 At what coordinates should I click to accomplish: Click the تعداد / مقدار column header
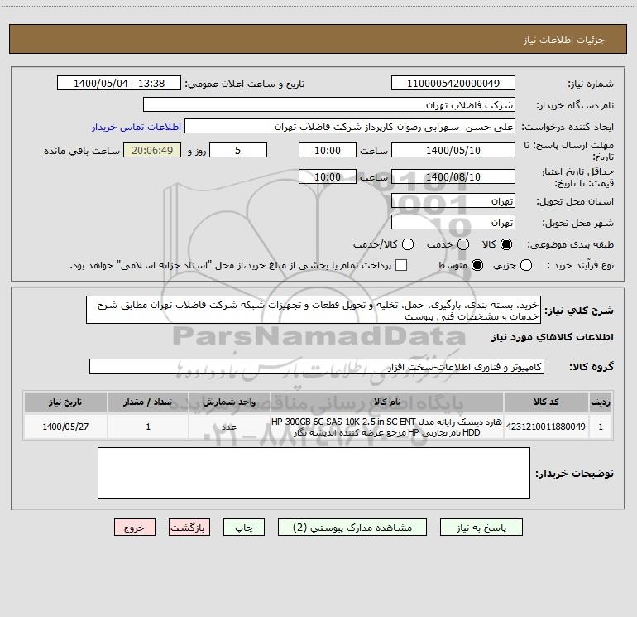(x=148, y=402)
